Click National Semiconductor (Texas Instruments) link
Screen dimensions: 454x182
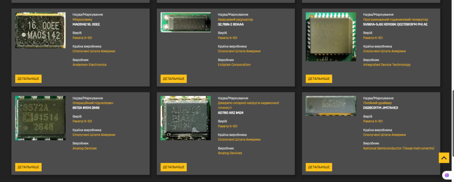[x=399, y=148]
